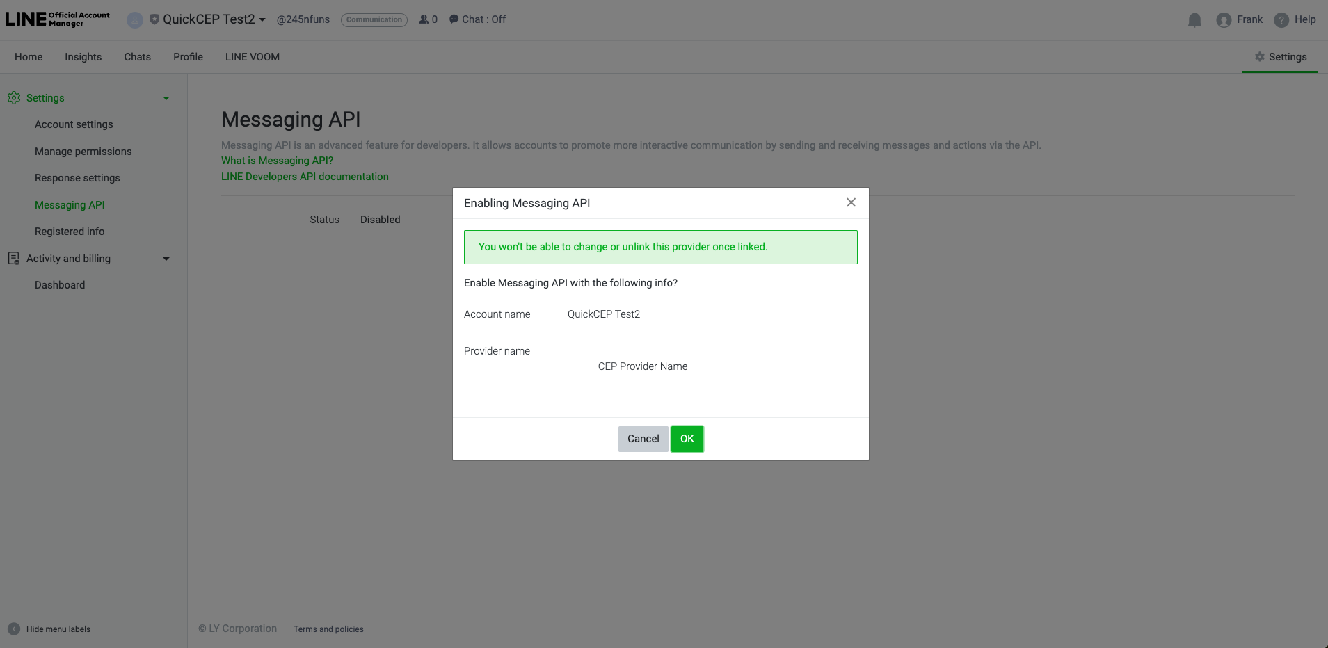Screen dimensions: 1328x648
Task: Open Manage permissions in sidebar
Action: coord(83,152)
